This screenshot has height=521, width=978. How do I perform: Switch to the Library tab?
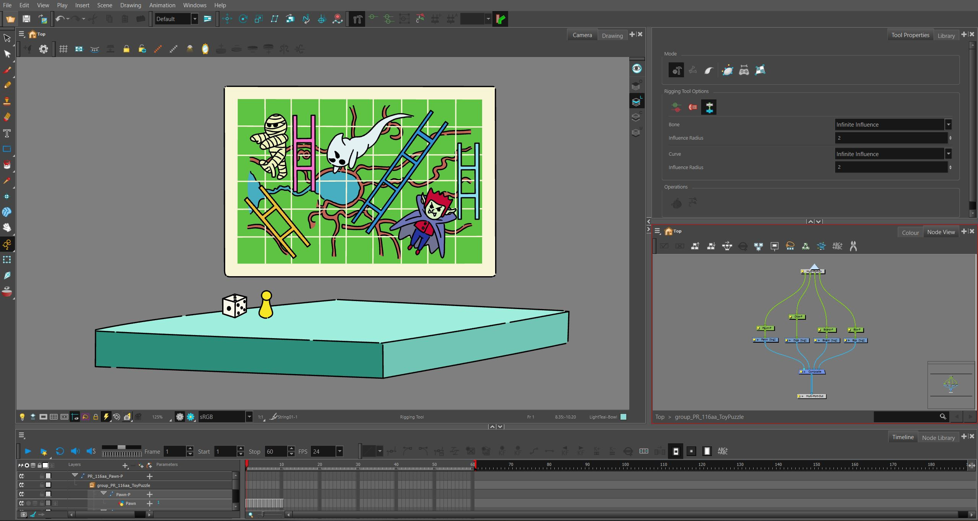(x=946, y=36)
